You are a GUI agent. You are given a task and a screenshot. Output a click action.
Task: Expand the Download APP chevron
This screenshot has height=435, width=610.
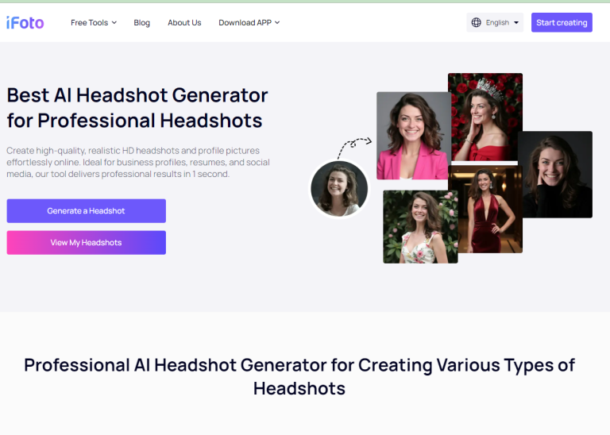(x=277, y=23)
